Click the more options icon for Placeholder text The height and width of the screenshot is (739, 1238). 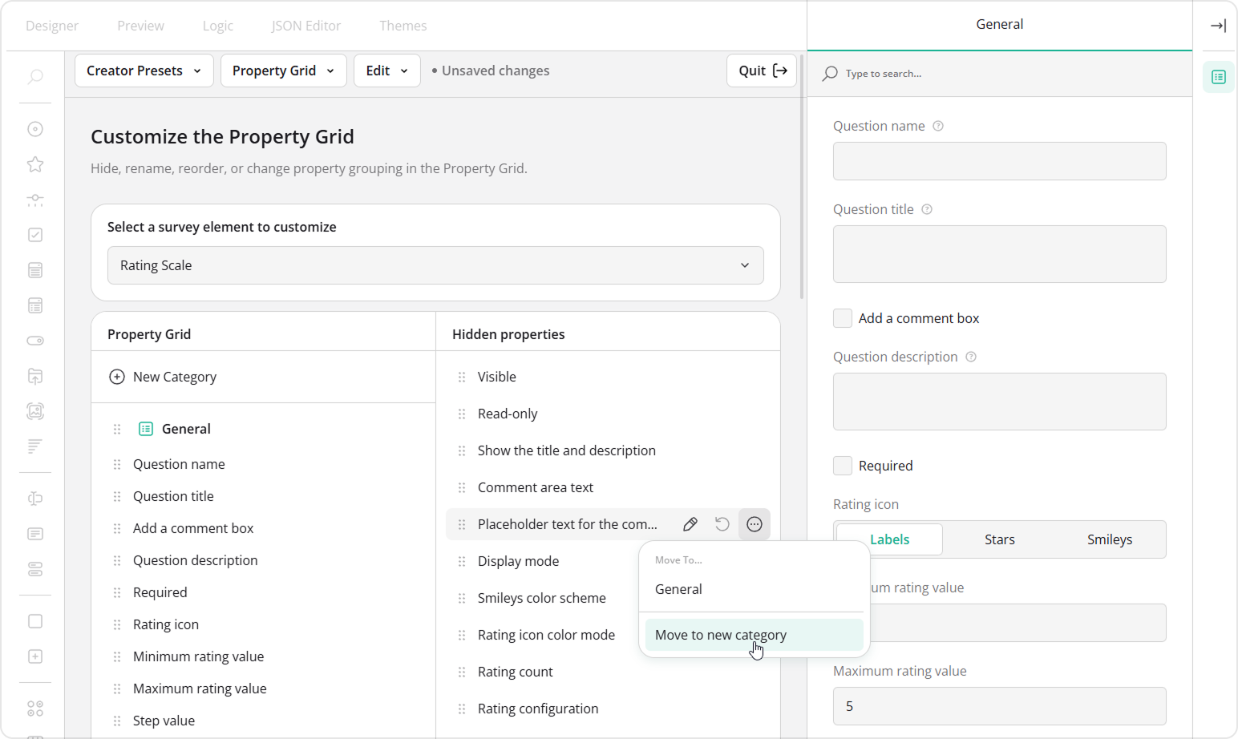[x=755, y=524]
